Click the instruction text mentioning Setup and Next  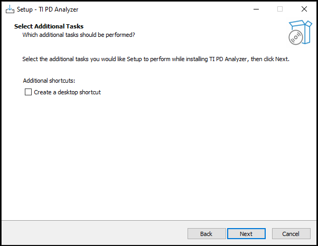point(155,59)
